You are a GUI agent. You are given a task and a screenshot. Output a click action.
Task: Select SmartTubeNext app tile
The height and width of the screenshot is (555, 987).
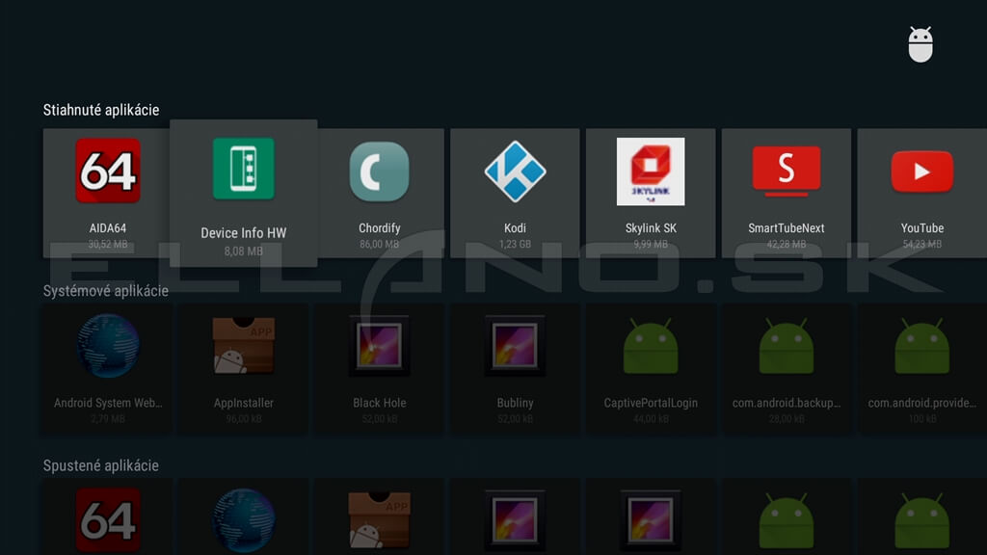[787, 193]
